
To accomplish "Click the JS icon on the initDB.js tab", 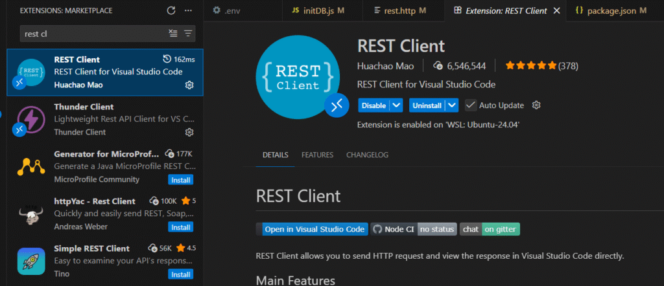I will pos(296,10).
